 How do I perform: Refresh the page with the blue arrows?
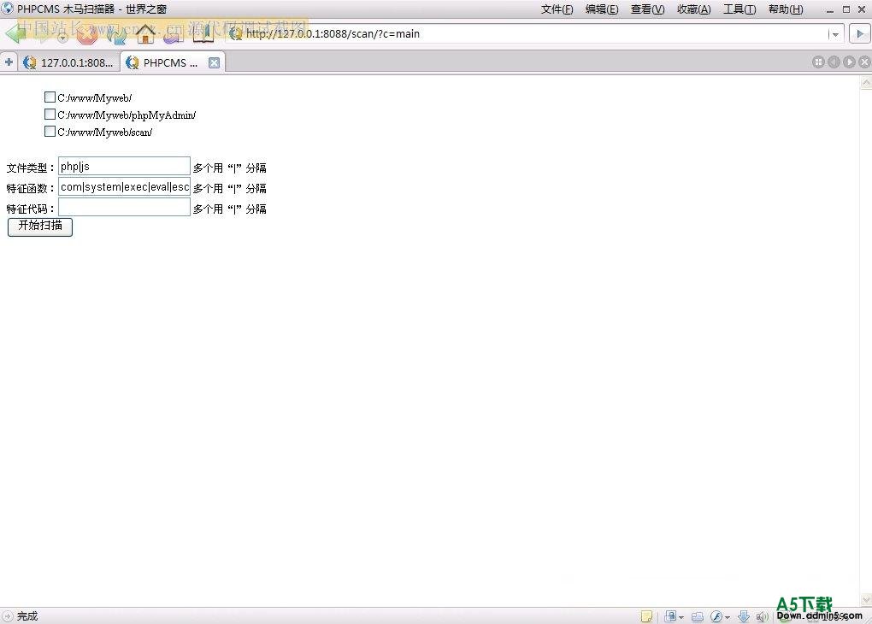point(116,34)
